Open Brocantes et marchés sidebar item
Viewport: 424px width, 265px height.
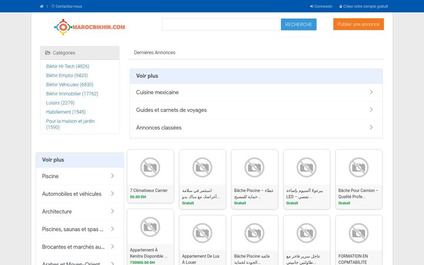point(79,247)
